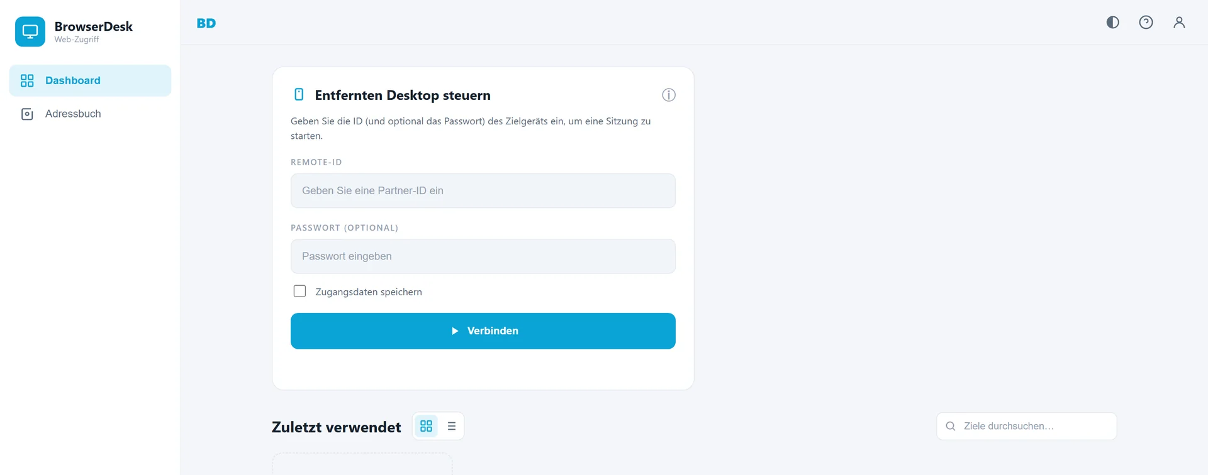Image resolution: width=1208 pixels, height=475 pixels.
Task: Open Dashboard in the sidebar
Action: [90, 80]
